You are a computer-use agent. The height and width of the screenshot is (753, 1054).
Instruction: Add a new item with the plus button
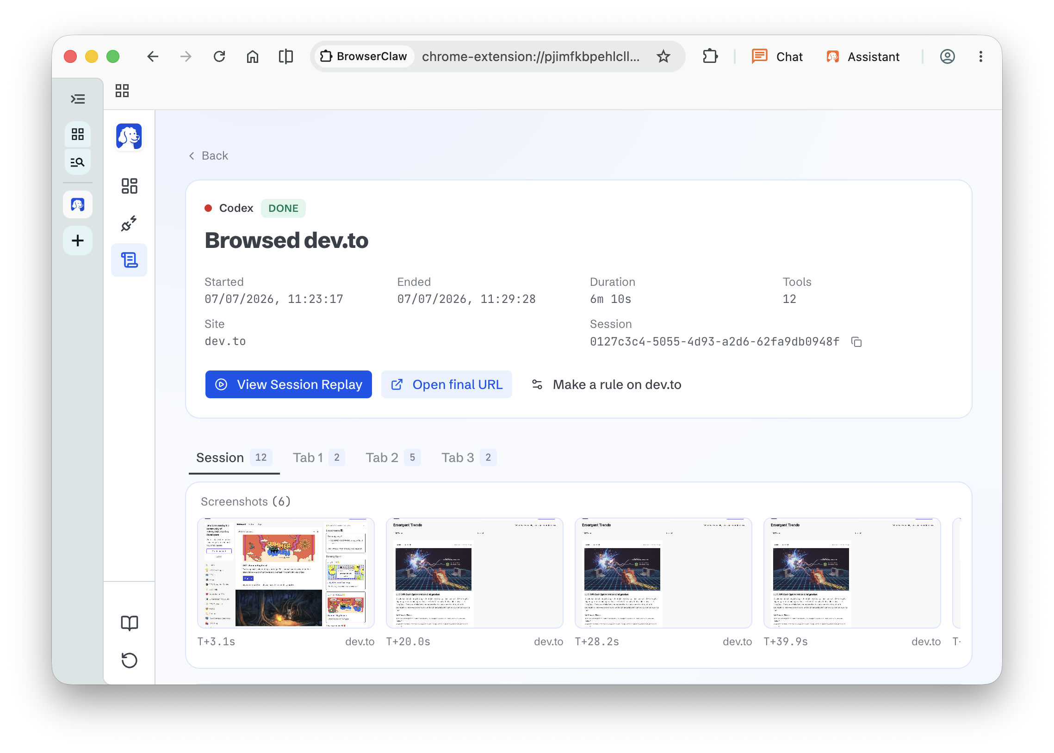pos(78,241)
